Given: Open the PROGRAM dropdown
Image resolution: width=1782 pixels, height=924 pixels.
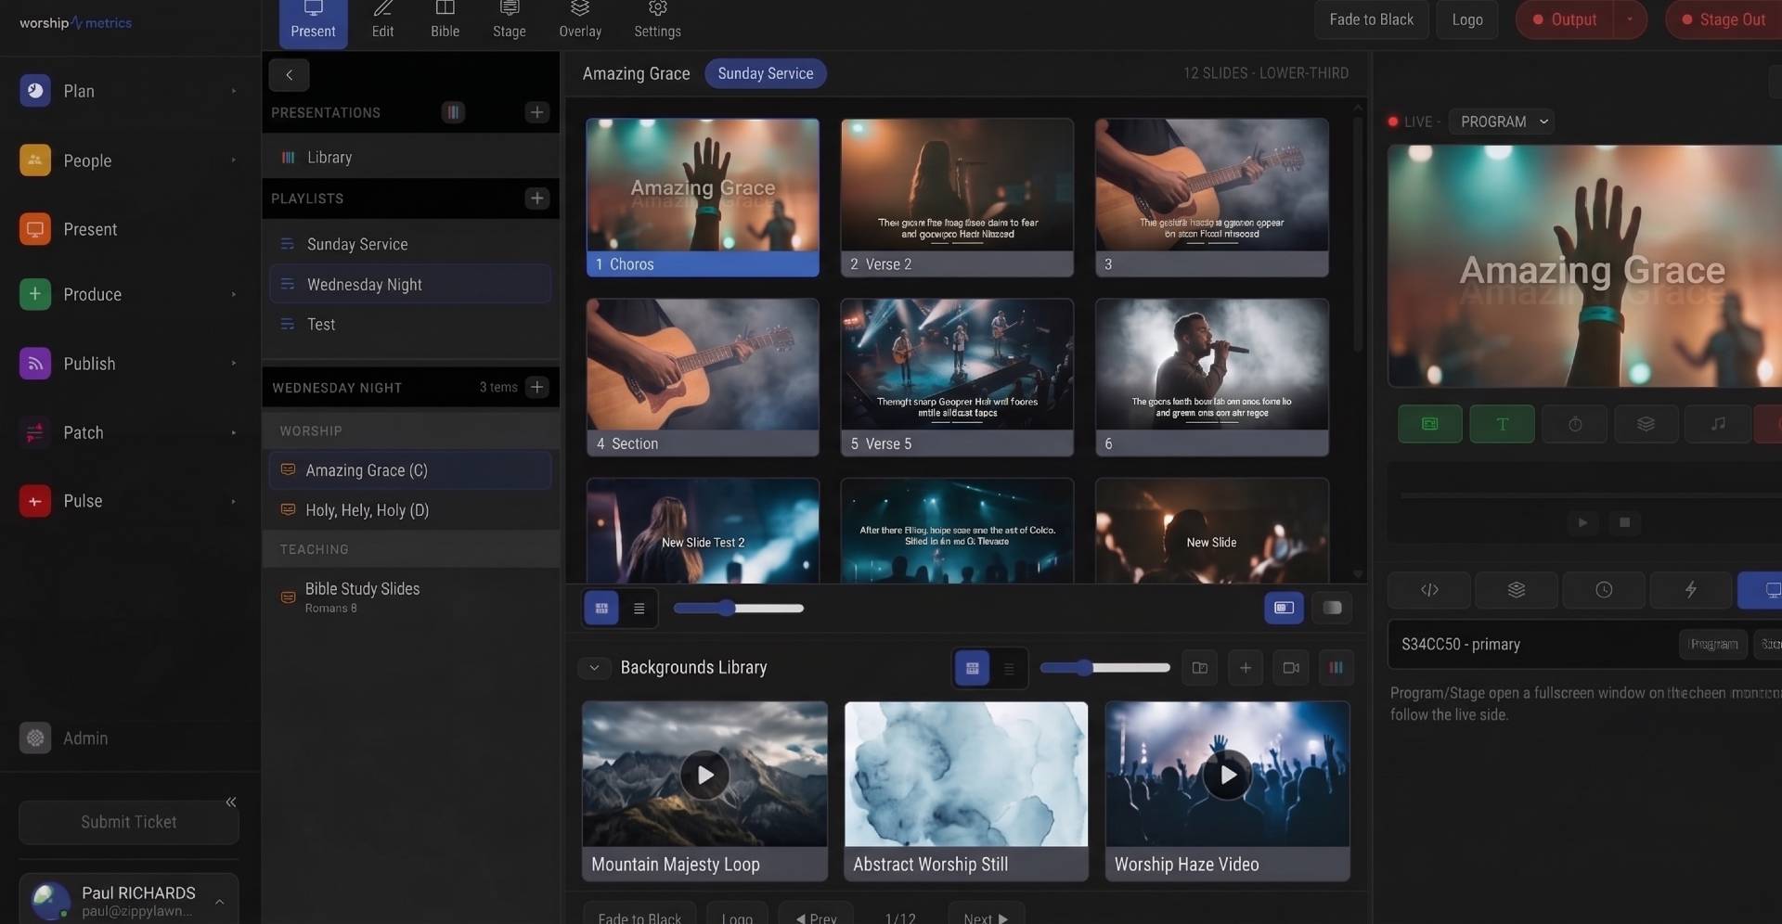Looking at the screenshot, I should point(1503,122).
